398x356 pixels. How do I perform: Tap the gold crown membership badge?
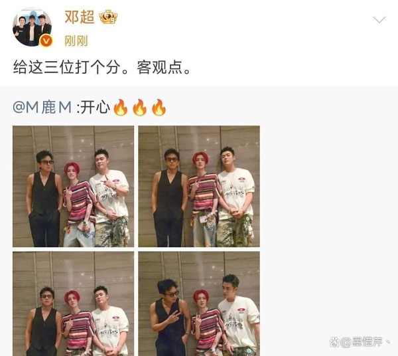click(108, 17)
